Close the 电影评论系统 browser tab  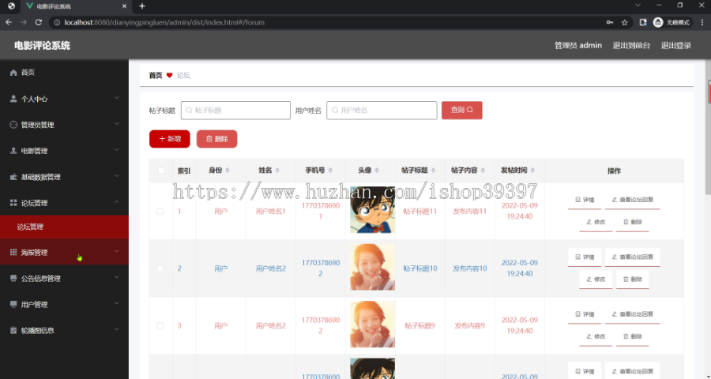pyautogui.click(x=125, y=6)
